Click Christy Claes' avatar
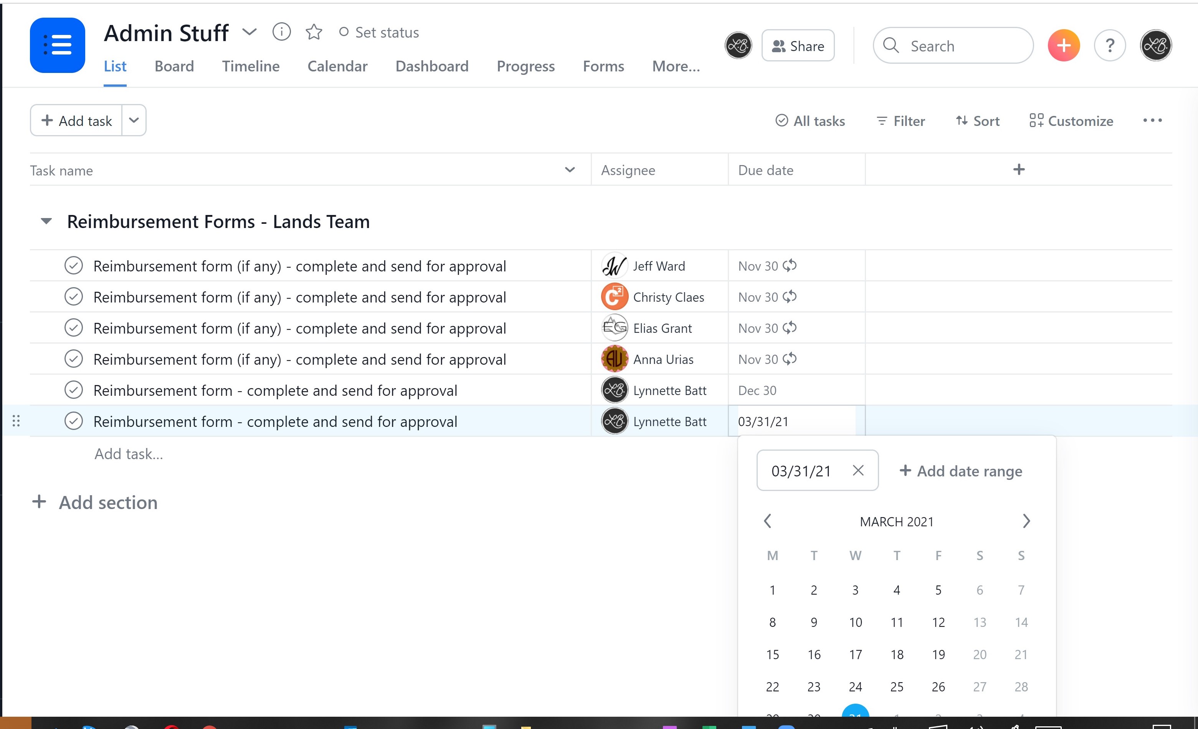 pyautogui.click(x=615, y=297)
